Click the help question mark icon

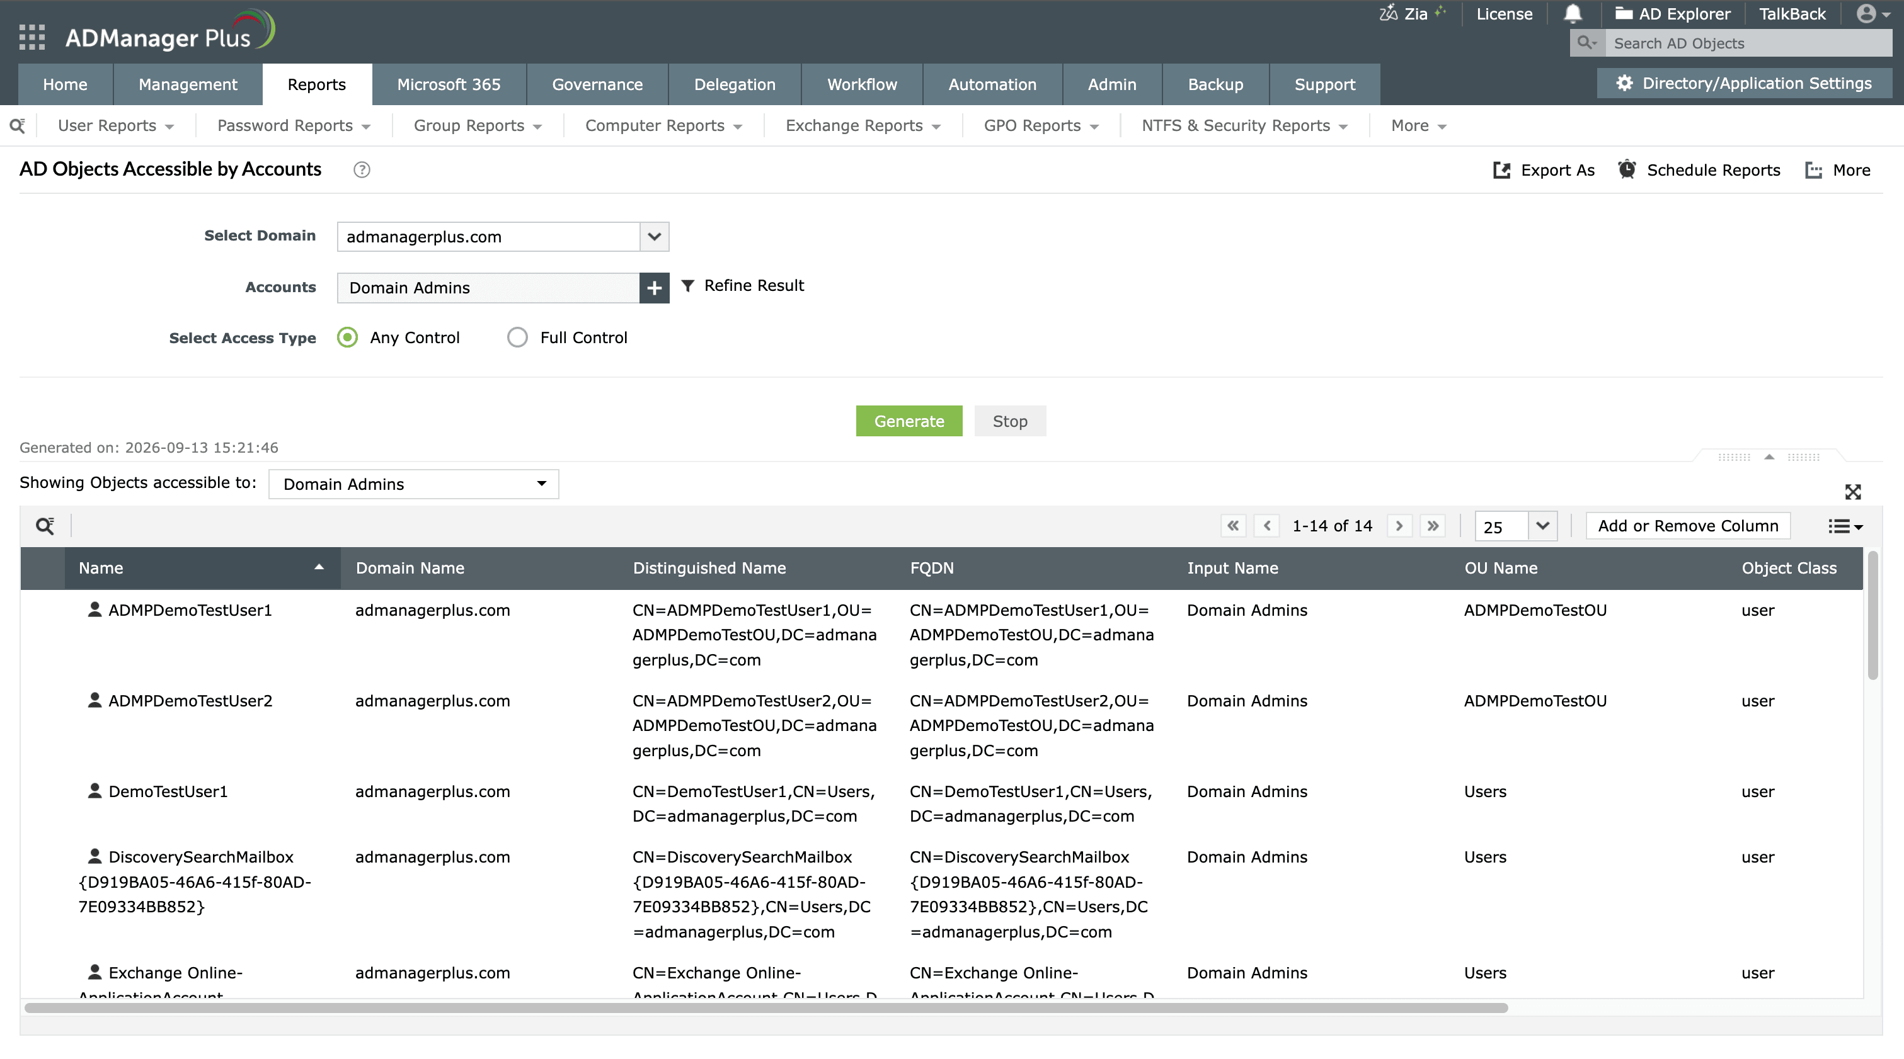point(362,170)
